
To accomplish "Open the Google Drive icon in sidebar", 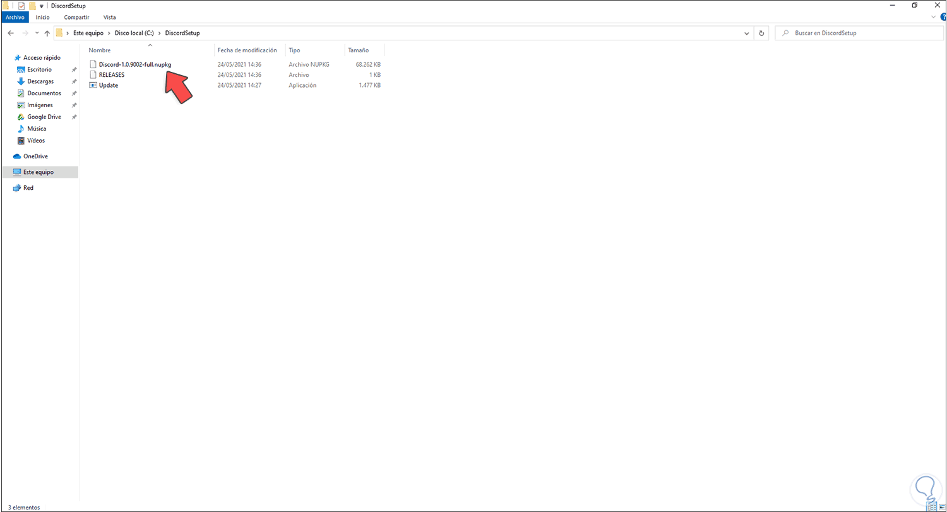I will tap(21, 117).
